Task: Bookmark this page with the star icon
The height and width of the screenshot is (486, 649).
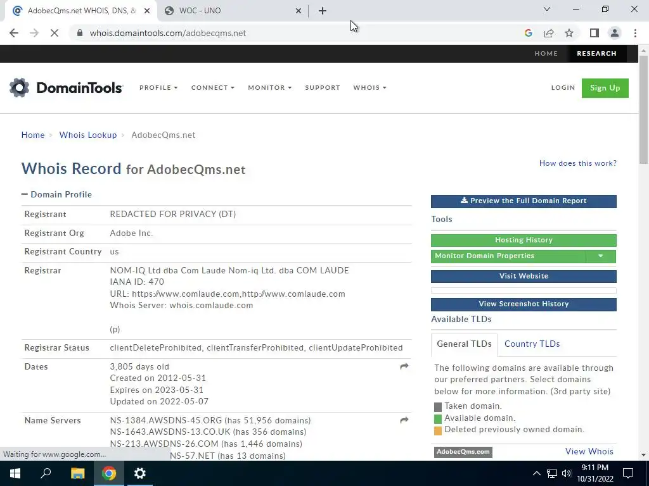Action: click(569, 33)
